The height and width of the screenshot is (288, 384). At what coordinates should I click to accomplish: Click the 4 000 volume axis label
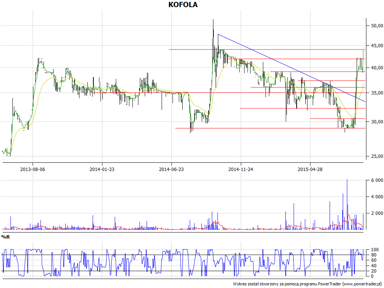(377, 197)
